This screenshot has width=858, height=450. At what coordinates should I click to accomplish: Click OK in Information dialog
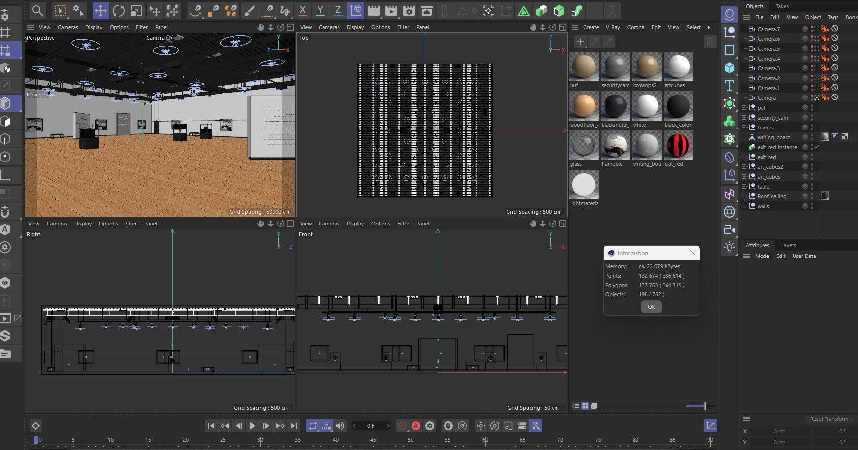pos(651,307)
